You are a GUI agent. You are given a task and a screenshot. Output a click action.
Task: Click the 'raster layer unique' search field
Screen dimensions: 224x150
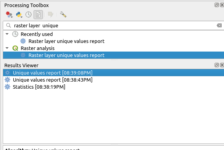pos(114,25)
